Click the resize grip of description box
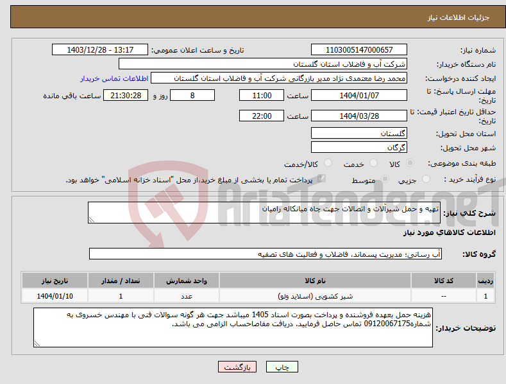 click(91, 220)
